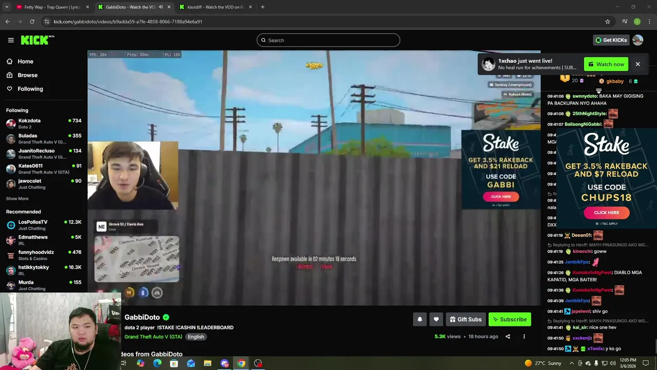Viewport: 657px width, 370px height.
Task: Click kai_sir username in chat
Action: click(x=580, y=327)
